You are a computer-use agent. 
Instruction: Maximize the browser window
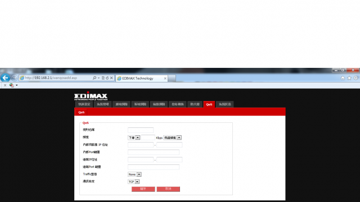click(343, 70)
